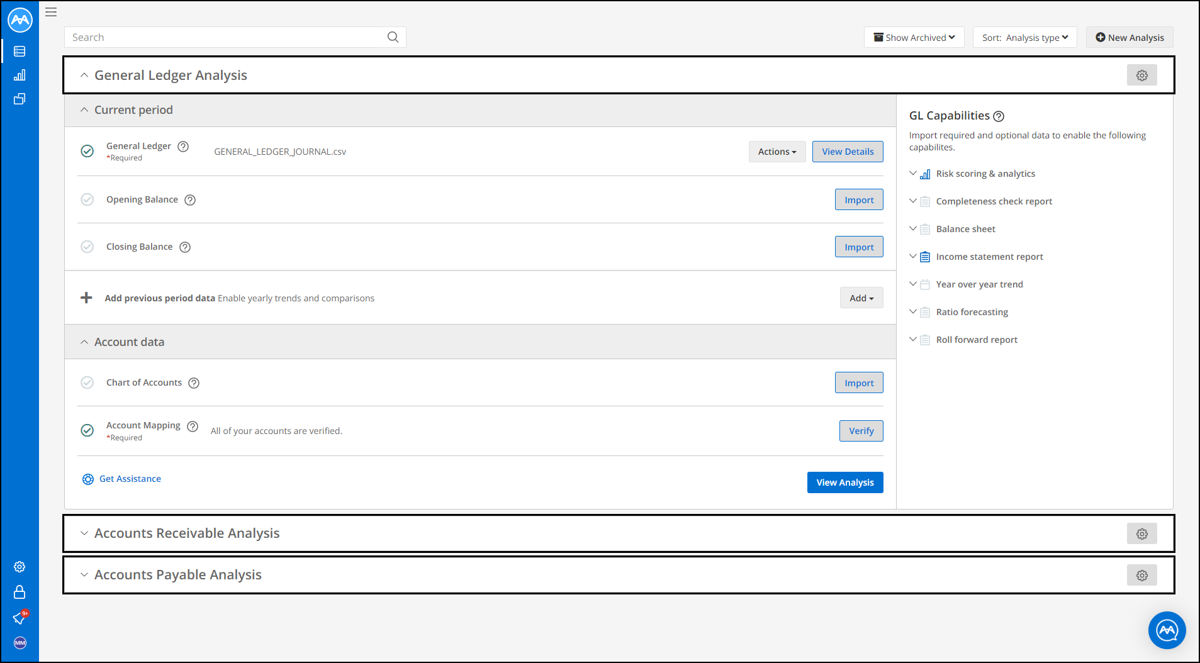This screenshot has height=663, width=1200.
Task: Expand the Accounts Payable Analysis section
Action: pos(84,575)
